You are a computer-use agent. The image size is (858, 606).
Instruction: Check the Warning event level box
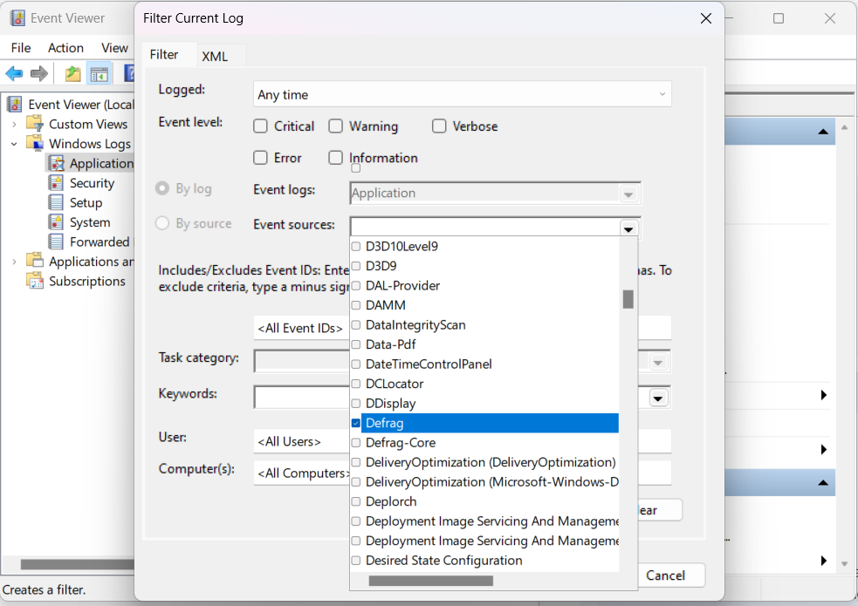pos(335,126)
